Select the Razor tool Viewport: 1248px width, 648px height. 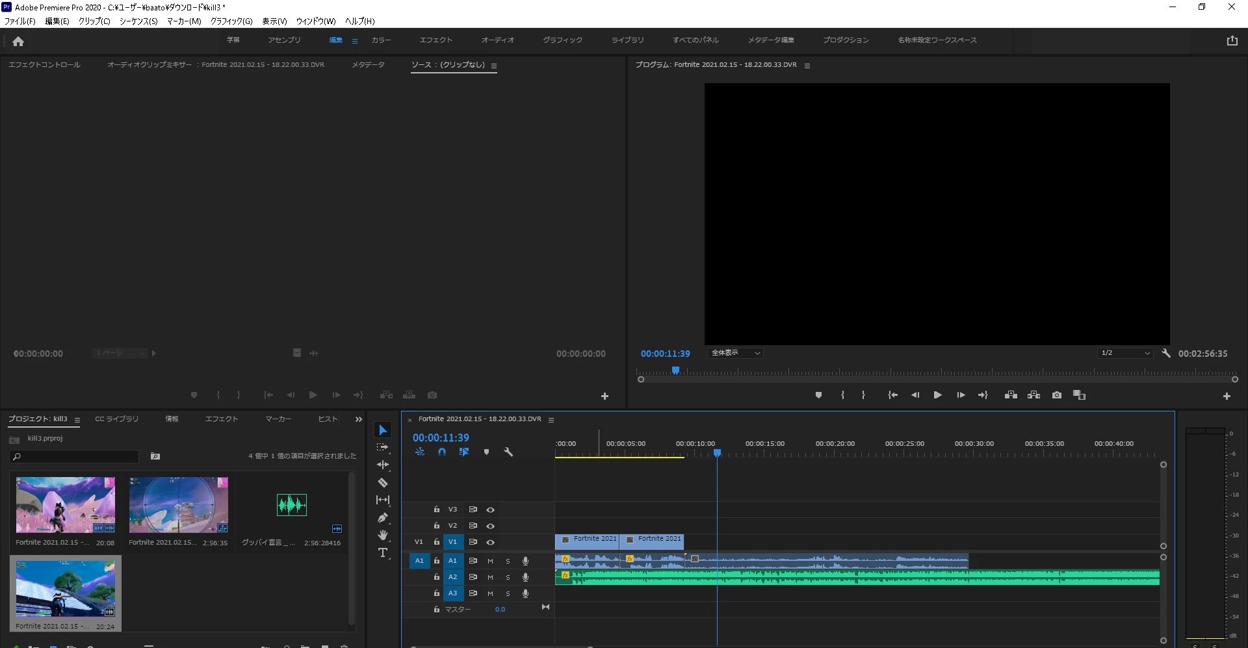click(x=383, y=482)
